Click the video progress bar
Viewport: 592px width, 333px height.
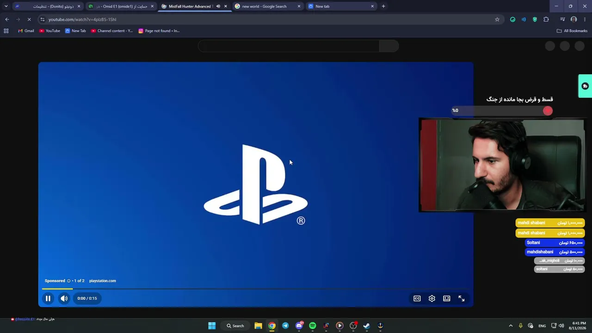point(256,289)
